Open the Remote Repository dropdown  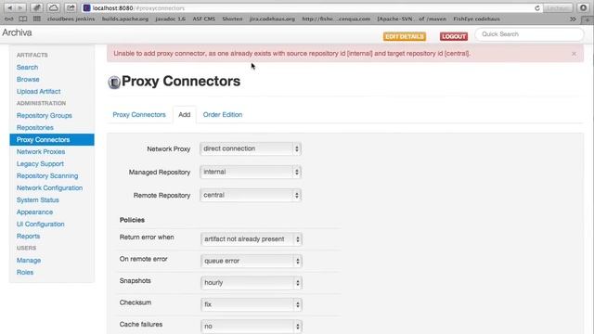point(251,195)
